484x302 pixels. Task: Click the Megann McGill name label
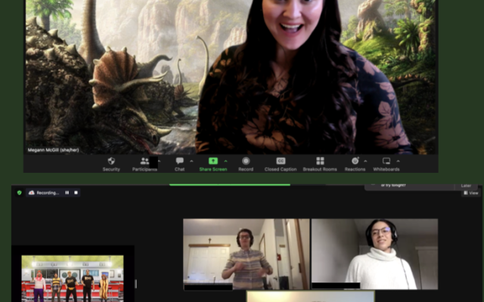coord(54,150)
